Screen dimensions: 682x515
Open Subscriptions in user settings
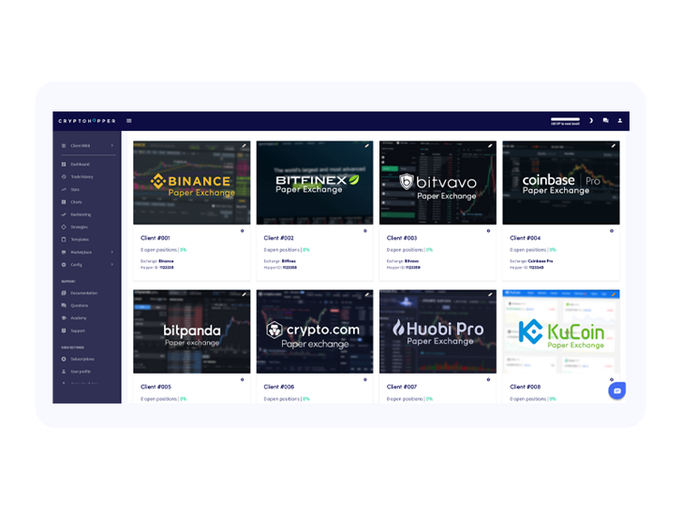click(82, 359)
